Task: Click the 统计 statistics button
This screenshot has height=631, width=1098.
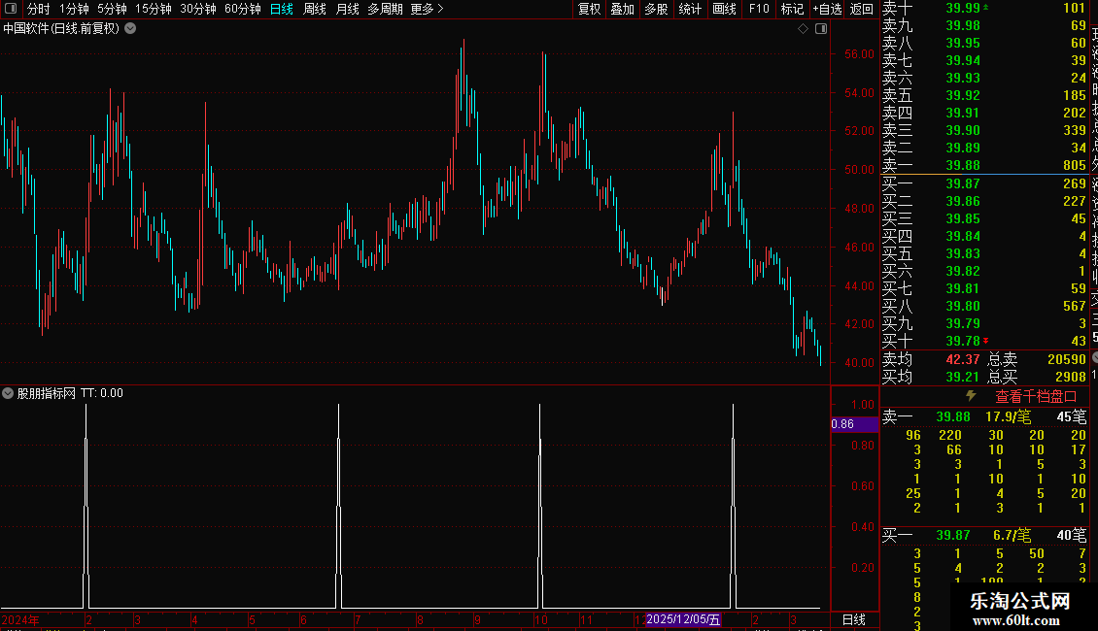Action: [x=690, y=9]
